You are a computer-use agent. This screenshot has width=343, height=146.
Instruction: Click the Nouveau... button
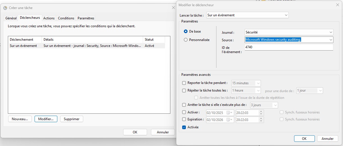pyautogui.click(x=20, y=119)
